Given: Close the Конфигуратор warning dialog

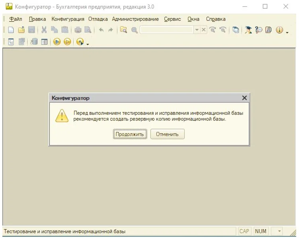Looking at the screenshot, I should coord(244,98).
